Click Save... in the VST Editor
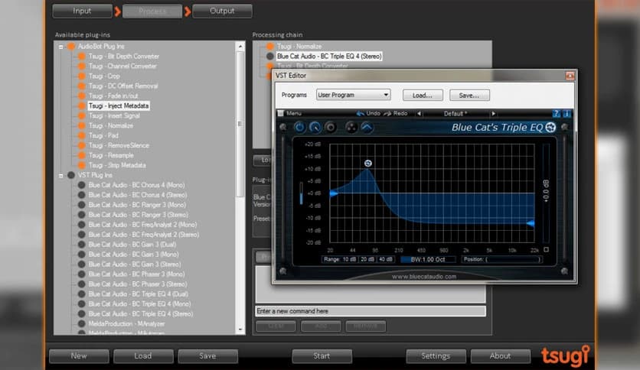The width and height of the screenshot is (640, 370). [x=469, y=96]
